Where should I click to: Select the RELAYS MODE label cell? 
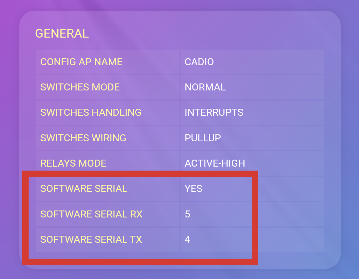tap(73, 163)
